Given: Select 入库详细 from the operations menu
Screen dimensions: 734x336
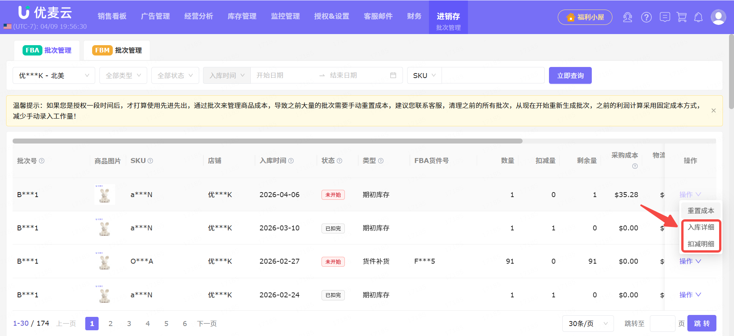Looking at the screenshot, I should click(701, 227).
